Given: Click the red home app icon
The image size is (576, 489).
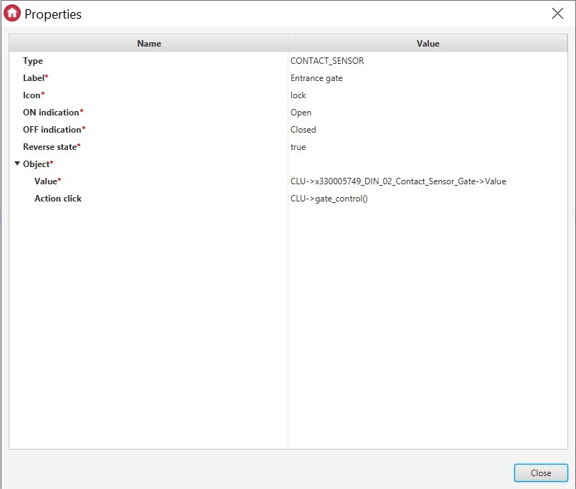Looking at the screenshot, I should pos(13,14).
